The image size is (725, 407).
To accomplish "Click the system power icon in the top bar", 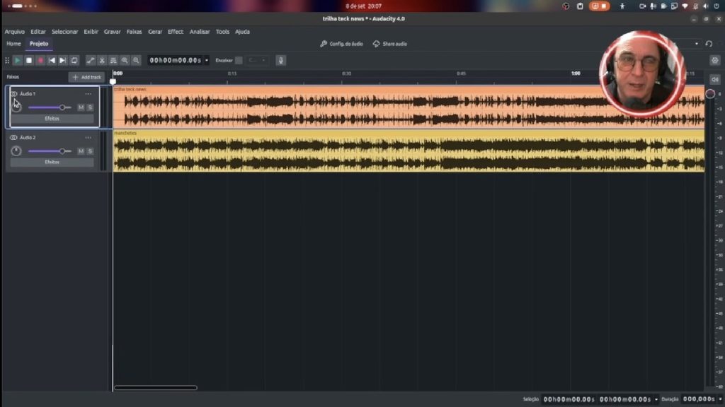I will click(717, 6).
